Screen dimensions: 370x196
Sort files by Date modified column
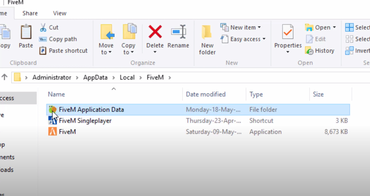pyautogui.click(x=205, y=94)
